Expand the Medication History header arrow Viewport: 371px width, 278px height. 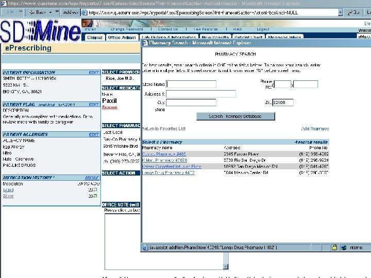54,177
